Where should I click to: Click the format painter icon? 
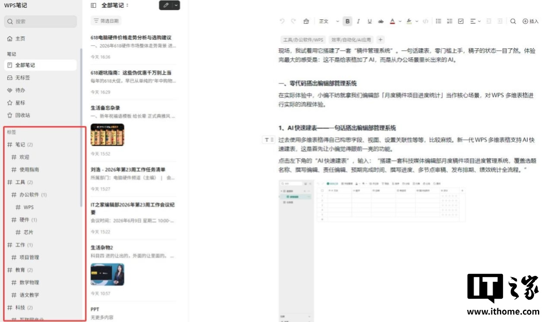click(306, 21)
